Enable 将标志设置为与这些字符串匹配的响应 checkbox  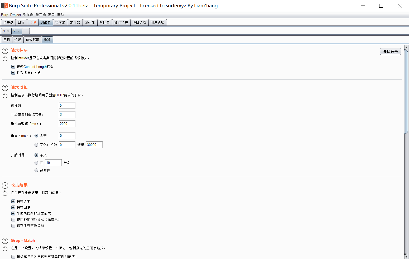click(13, 257)
